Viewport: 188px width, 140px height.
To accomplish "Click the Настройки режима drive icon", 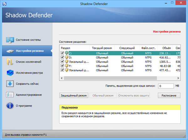I will coord(9,51).
